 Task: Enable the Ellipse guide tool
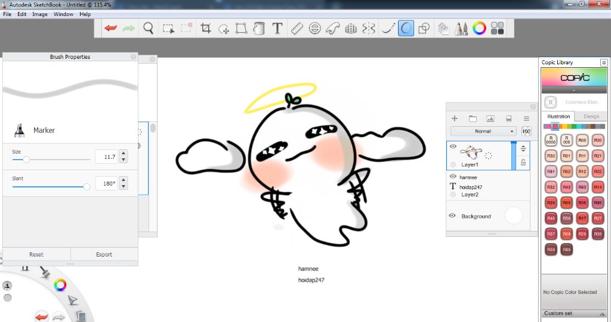coord(315,28)
